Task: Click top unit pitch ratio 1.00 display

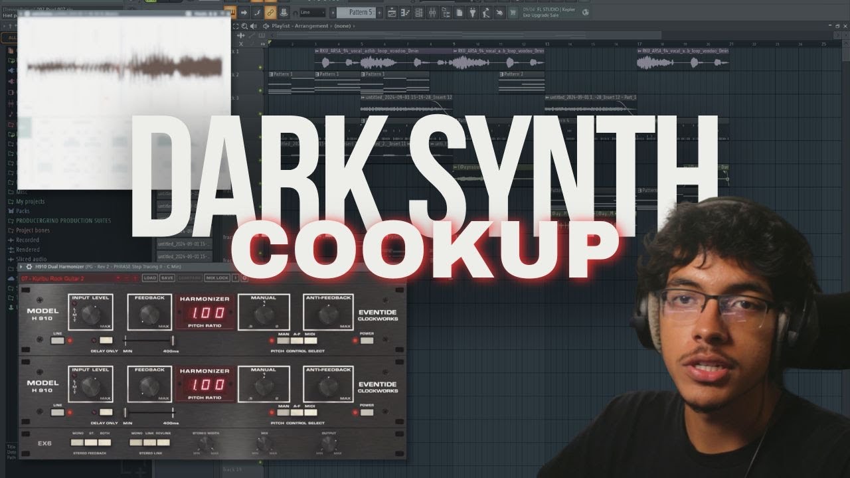Action: coord(208,313)
